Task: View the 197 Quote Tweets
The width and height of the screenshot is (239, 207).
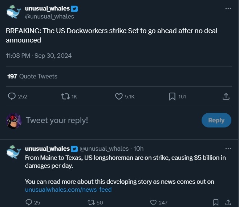Action: [32, 76]
